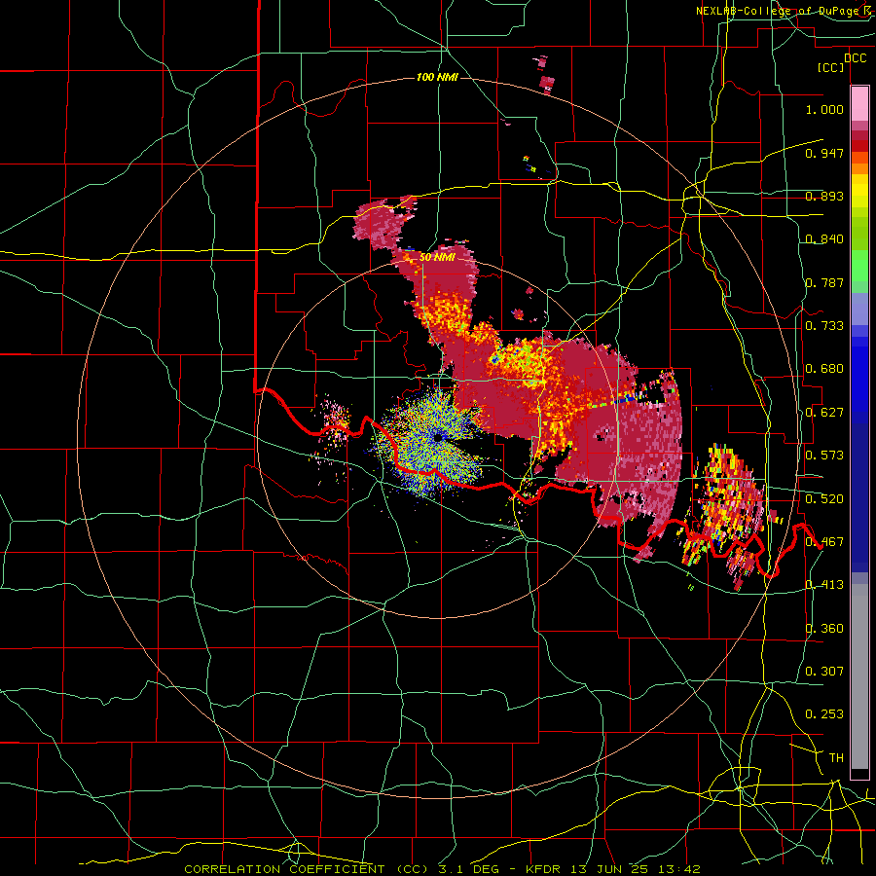Click the 50 NMI range ring label
The width and height of the screenshot is (876, 876).
437,257
